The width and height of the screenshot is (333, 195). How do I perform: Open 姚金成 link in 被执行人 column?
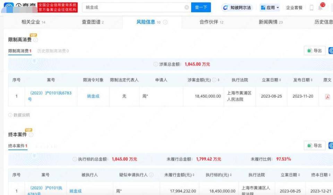point(75,191)
